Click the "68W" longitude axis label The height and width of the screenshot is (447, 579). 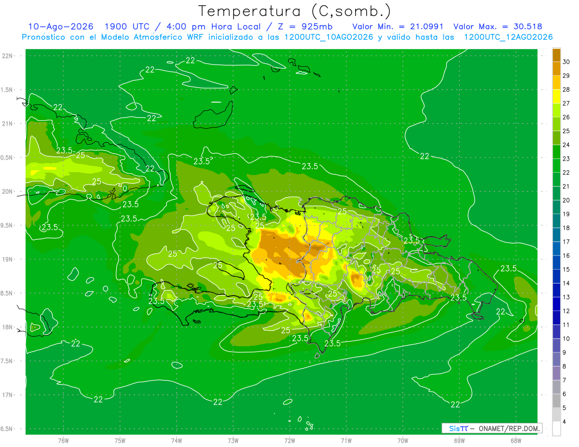click(x=515, y=440)
